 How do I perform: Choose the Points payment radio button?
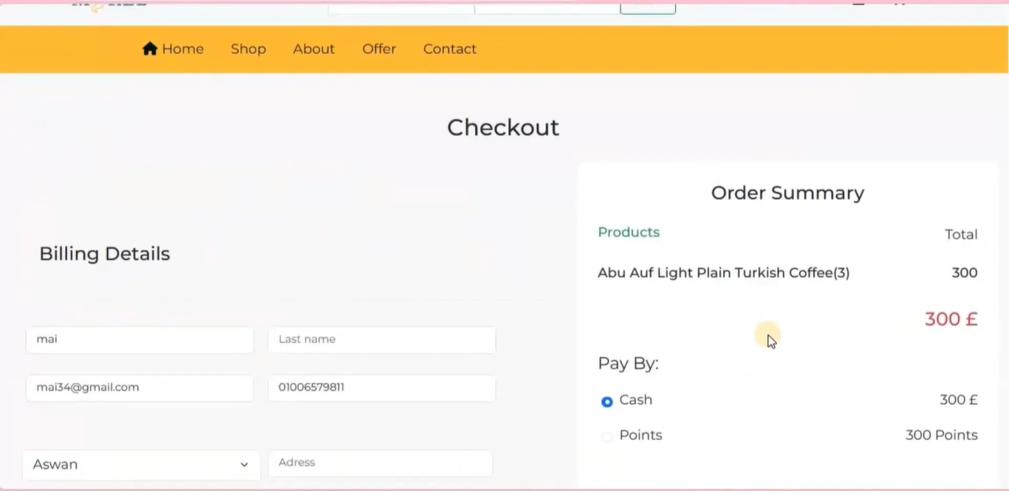point(607,437)
